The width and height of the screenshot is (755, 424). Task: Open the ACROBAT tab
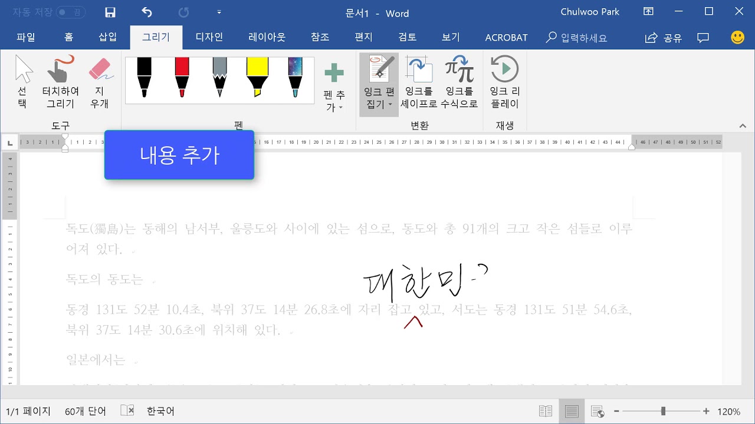(506, 37)
